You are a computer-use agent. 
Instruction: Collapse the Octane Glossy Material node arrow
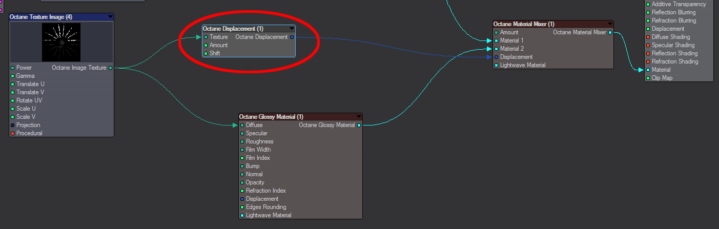pos(359,117)
